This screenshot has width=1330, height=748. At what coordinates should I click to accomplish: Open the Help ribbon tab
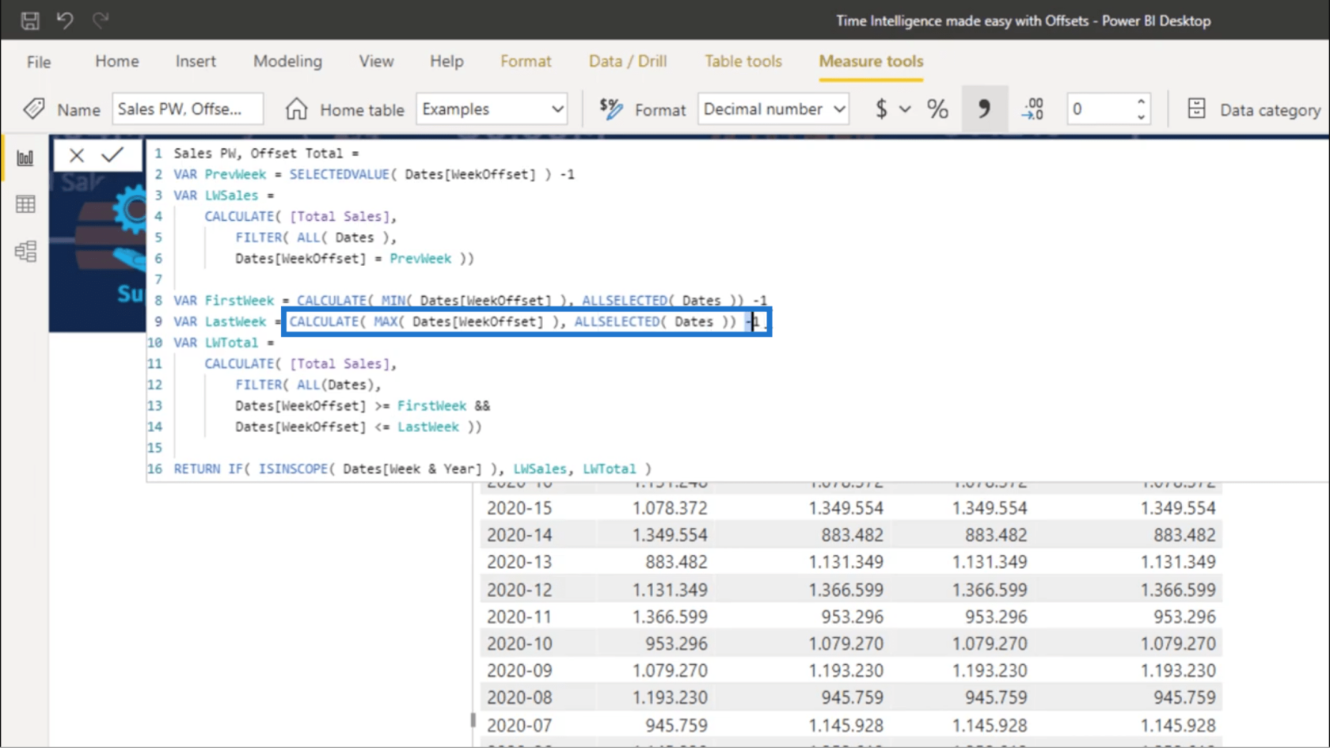446,61
